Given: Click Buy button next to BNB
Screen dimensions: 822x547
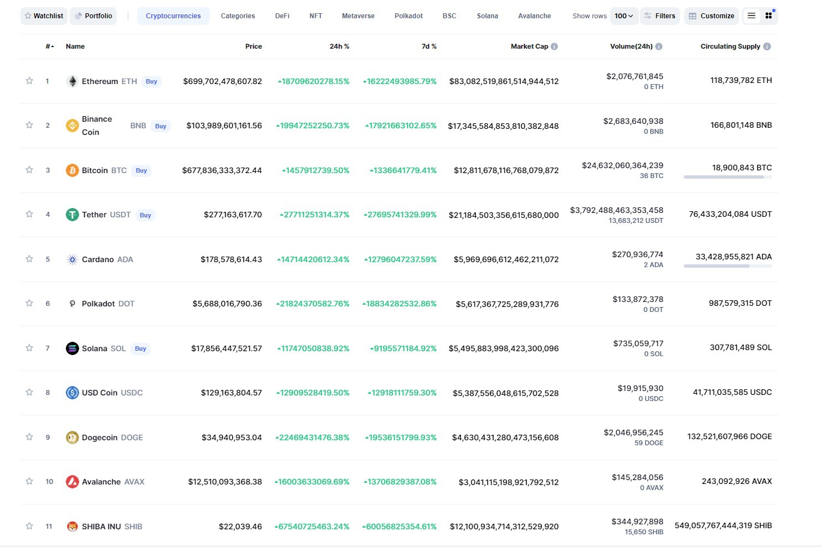Looking at the screenshot, I should pos(161,126).
